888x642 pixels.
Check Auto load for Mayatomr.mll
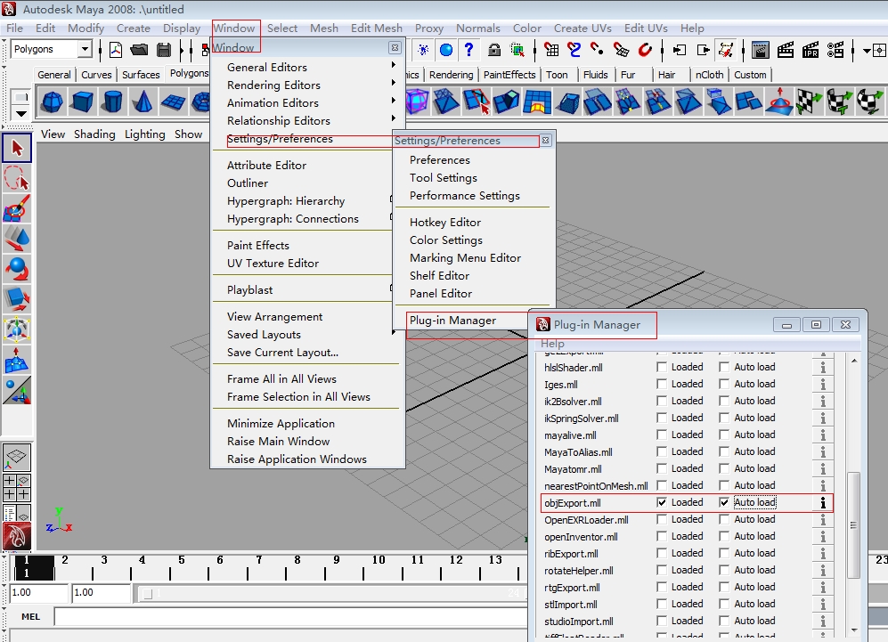coord(724,468)
